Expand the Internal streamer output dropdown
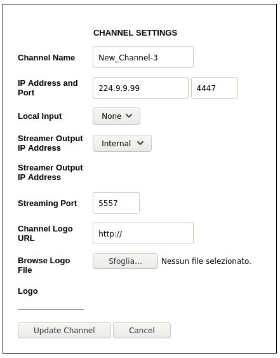This screenshot has height=358, width=280. 122,143
